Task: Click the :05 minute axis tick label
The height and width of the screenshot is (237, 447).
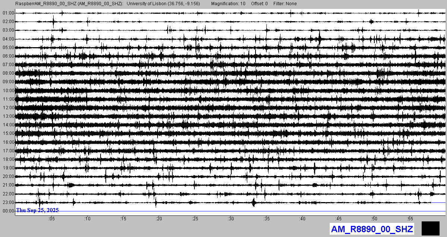Action: coord(51,218)
